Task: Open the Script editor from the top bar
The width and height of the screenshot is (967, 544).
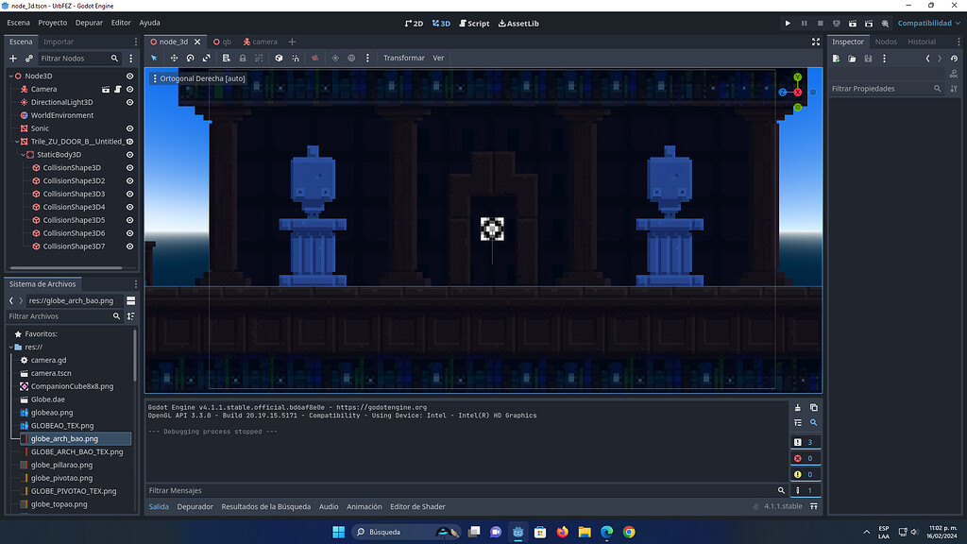Action: coord(473,23)
